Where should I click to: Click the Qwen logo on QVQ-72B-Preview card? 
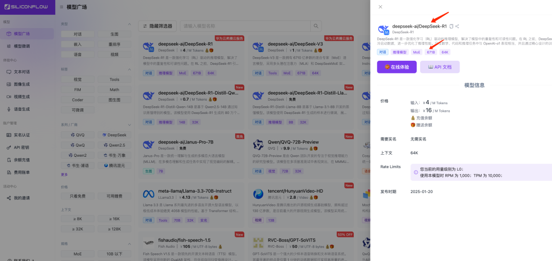point(259,145)
